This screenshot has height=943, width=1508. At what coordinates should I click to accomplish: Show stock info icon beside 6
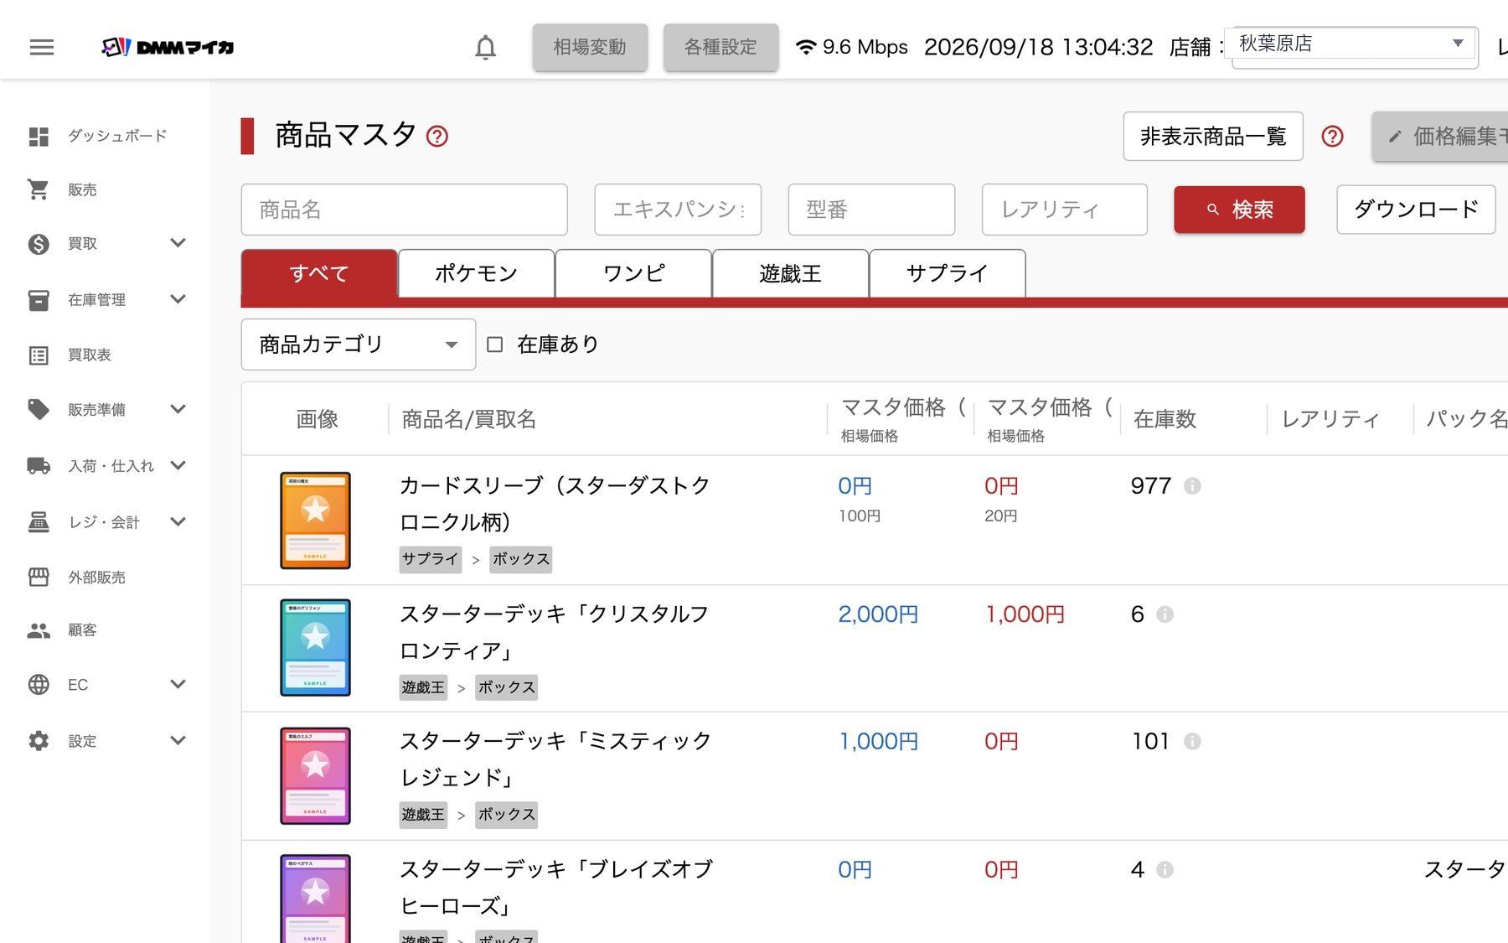tap(1165, 614)
